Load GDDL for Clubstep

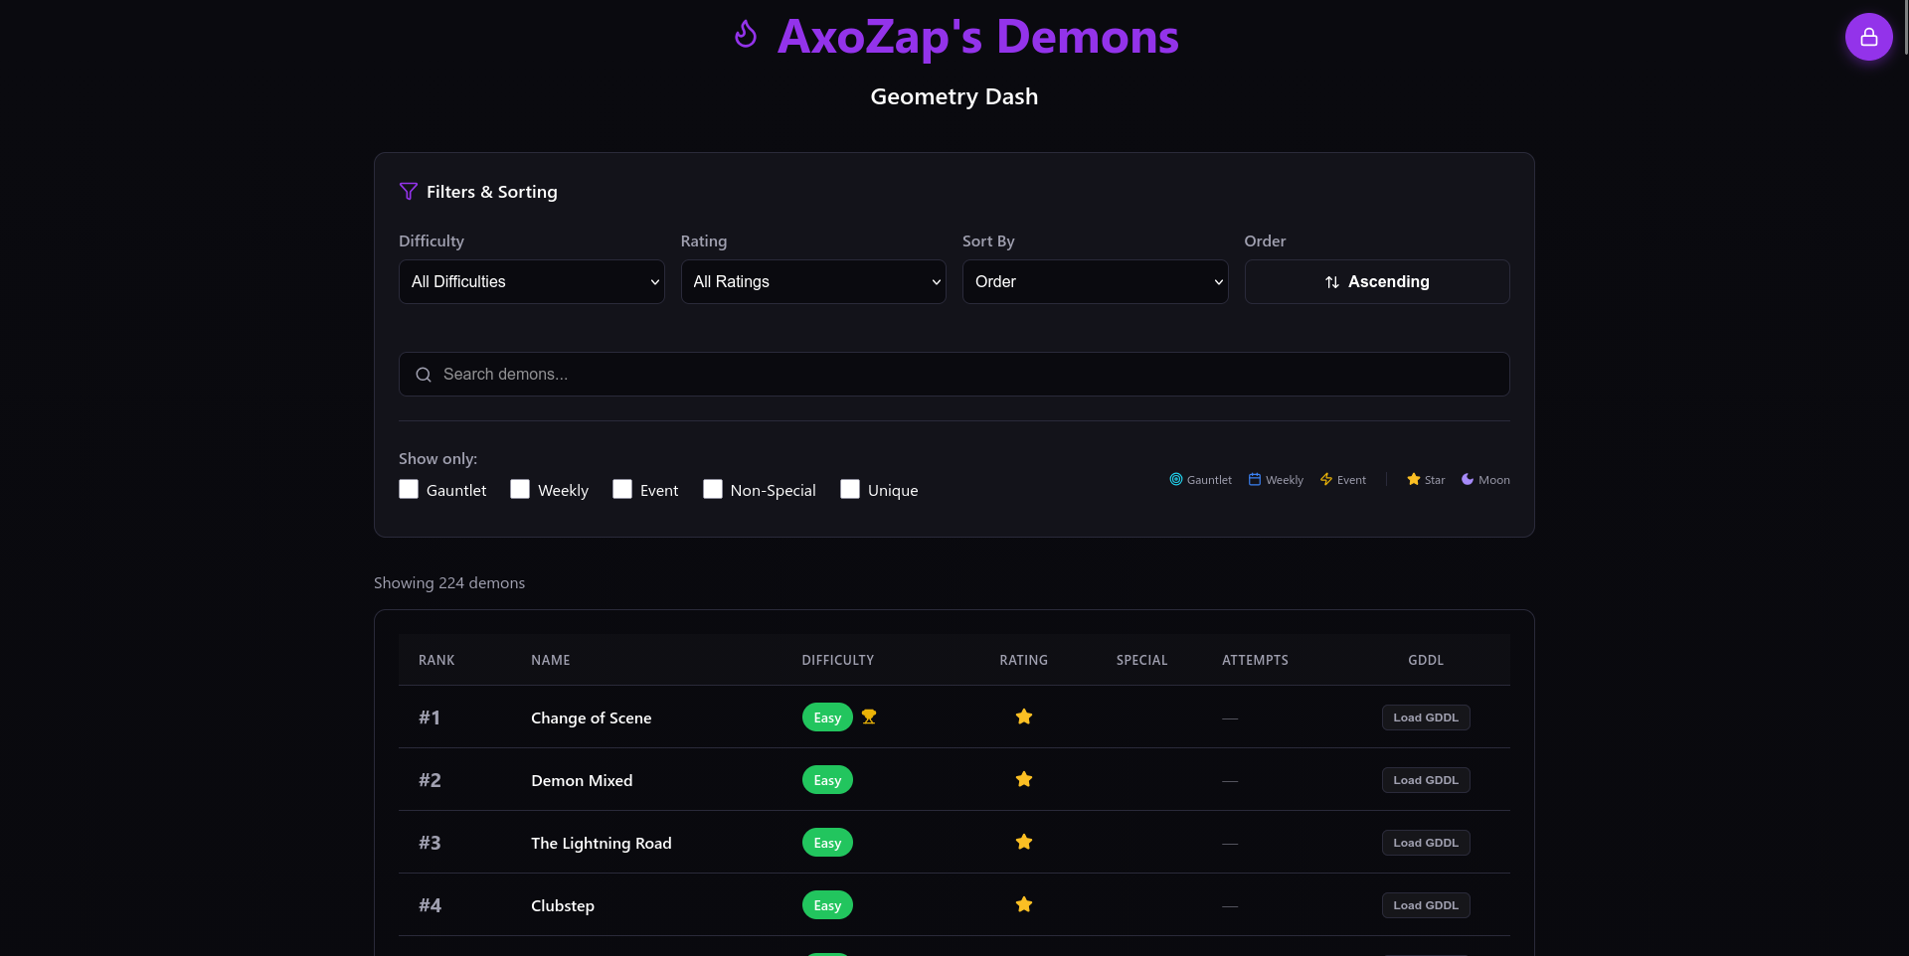coord(1426,905)
